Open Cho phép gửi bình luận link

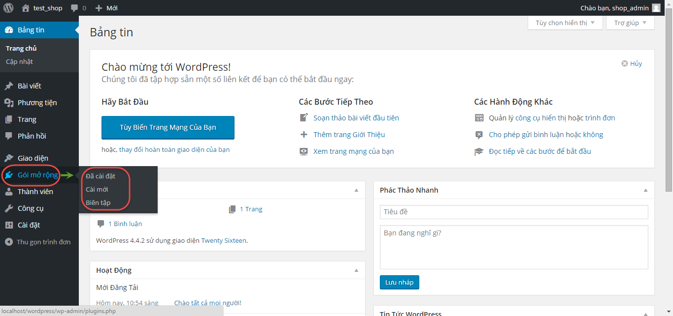pos(546,135)
